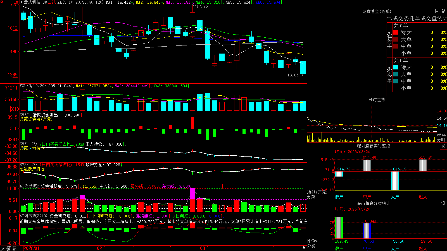Click teal 大单 swatch under 委卖单
Image resolution: width=447 pixels, height=251 pixels.
click(396, 74)
